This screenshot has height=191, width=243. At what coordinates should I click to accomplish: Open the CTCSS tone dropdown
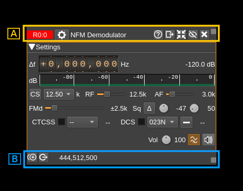click(83, 122)
